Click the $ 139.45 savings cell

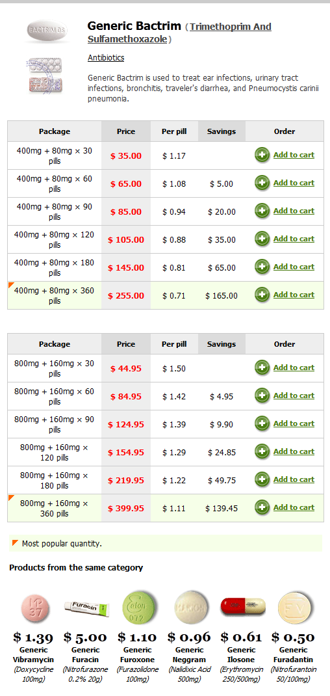point(222,508)
